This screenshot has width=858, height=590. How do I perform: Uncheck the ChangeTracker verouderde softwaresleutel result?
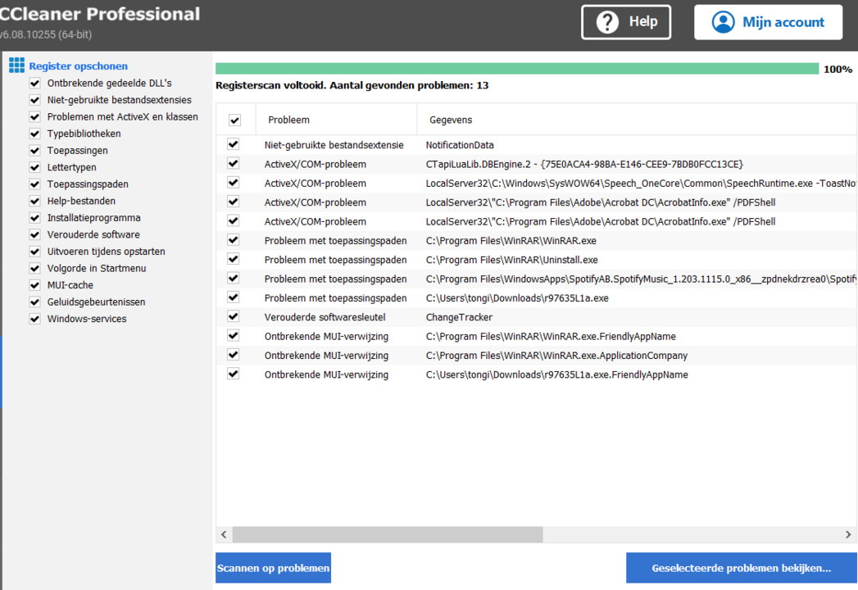(233, 316)
